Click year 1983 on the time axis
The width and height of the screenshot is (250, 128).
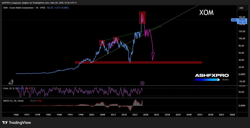pyautogui.click(x=48, y=115)
